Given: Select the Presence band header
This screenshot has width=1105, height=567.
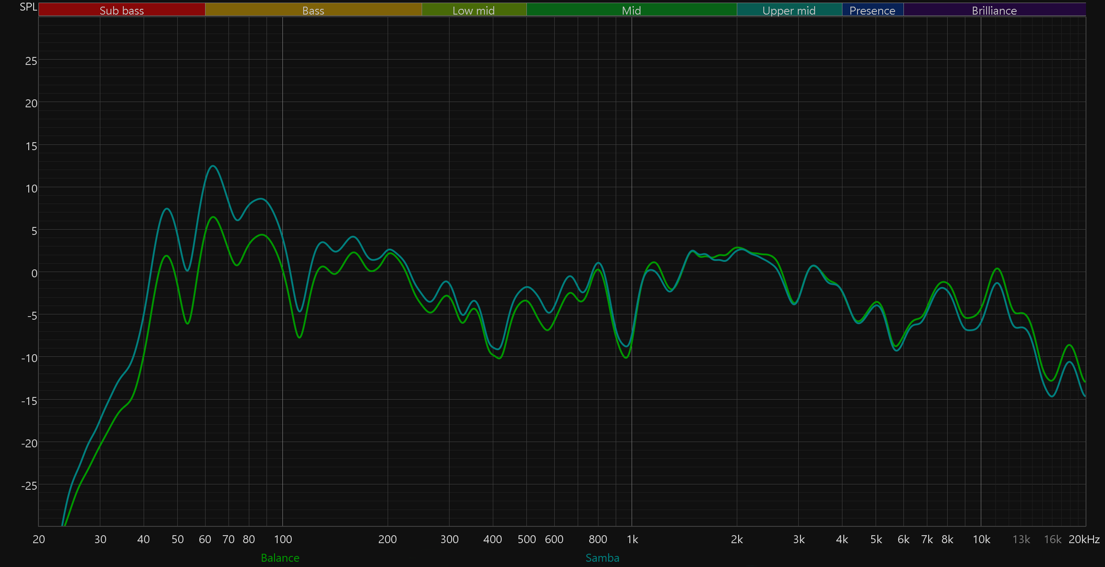Looking at the screenshot, I should pyautogui.click(x=872, y=10).
